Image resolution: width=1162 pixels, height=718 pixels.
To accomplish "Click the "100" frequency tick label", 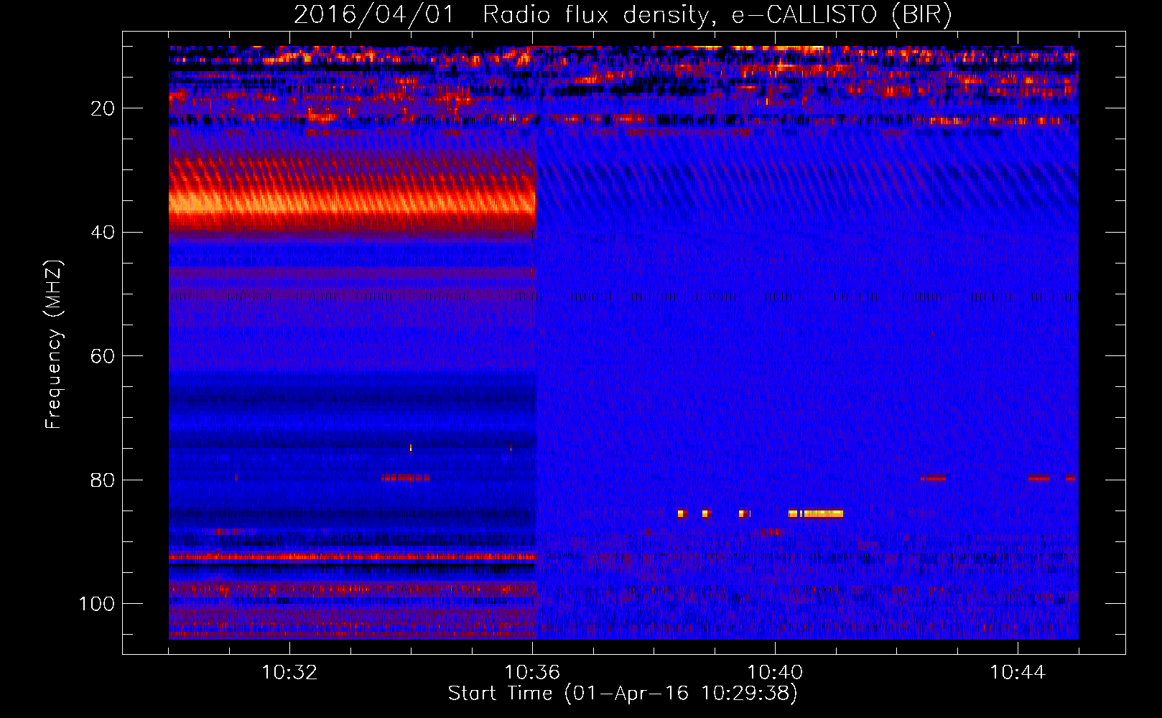I will pyautogui.click(x=97, y=604).
